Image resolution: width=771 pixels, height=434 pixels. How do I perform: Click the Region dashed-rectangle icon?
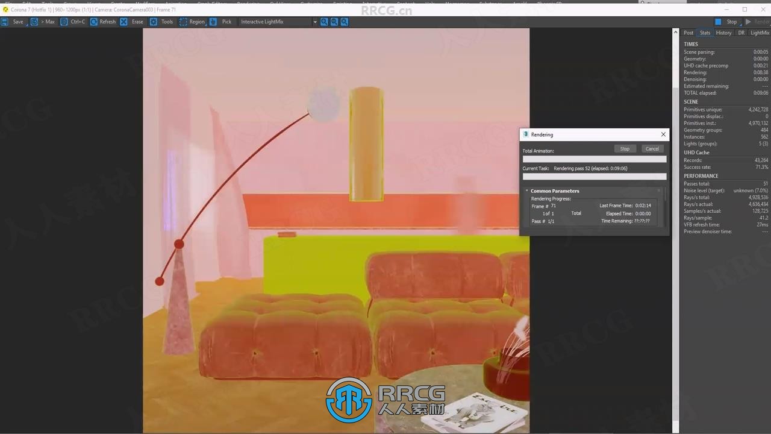tap(183, 22)
